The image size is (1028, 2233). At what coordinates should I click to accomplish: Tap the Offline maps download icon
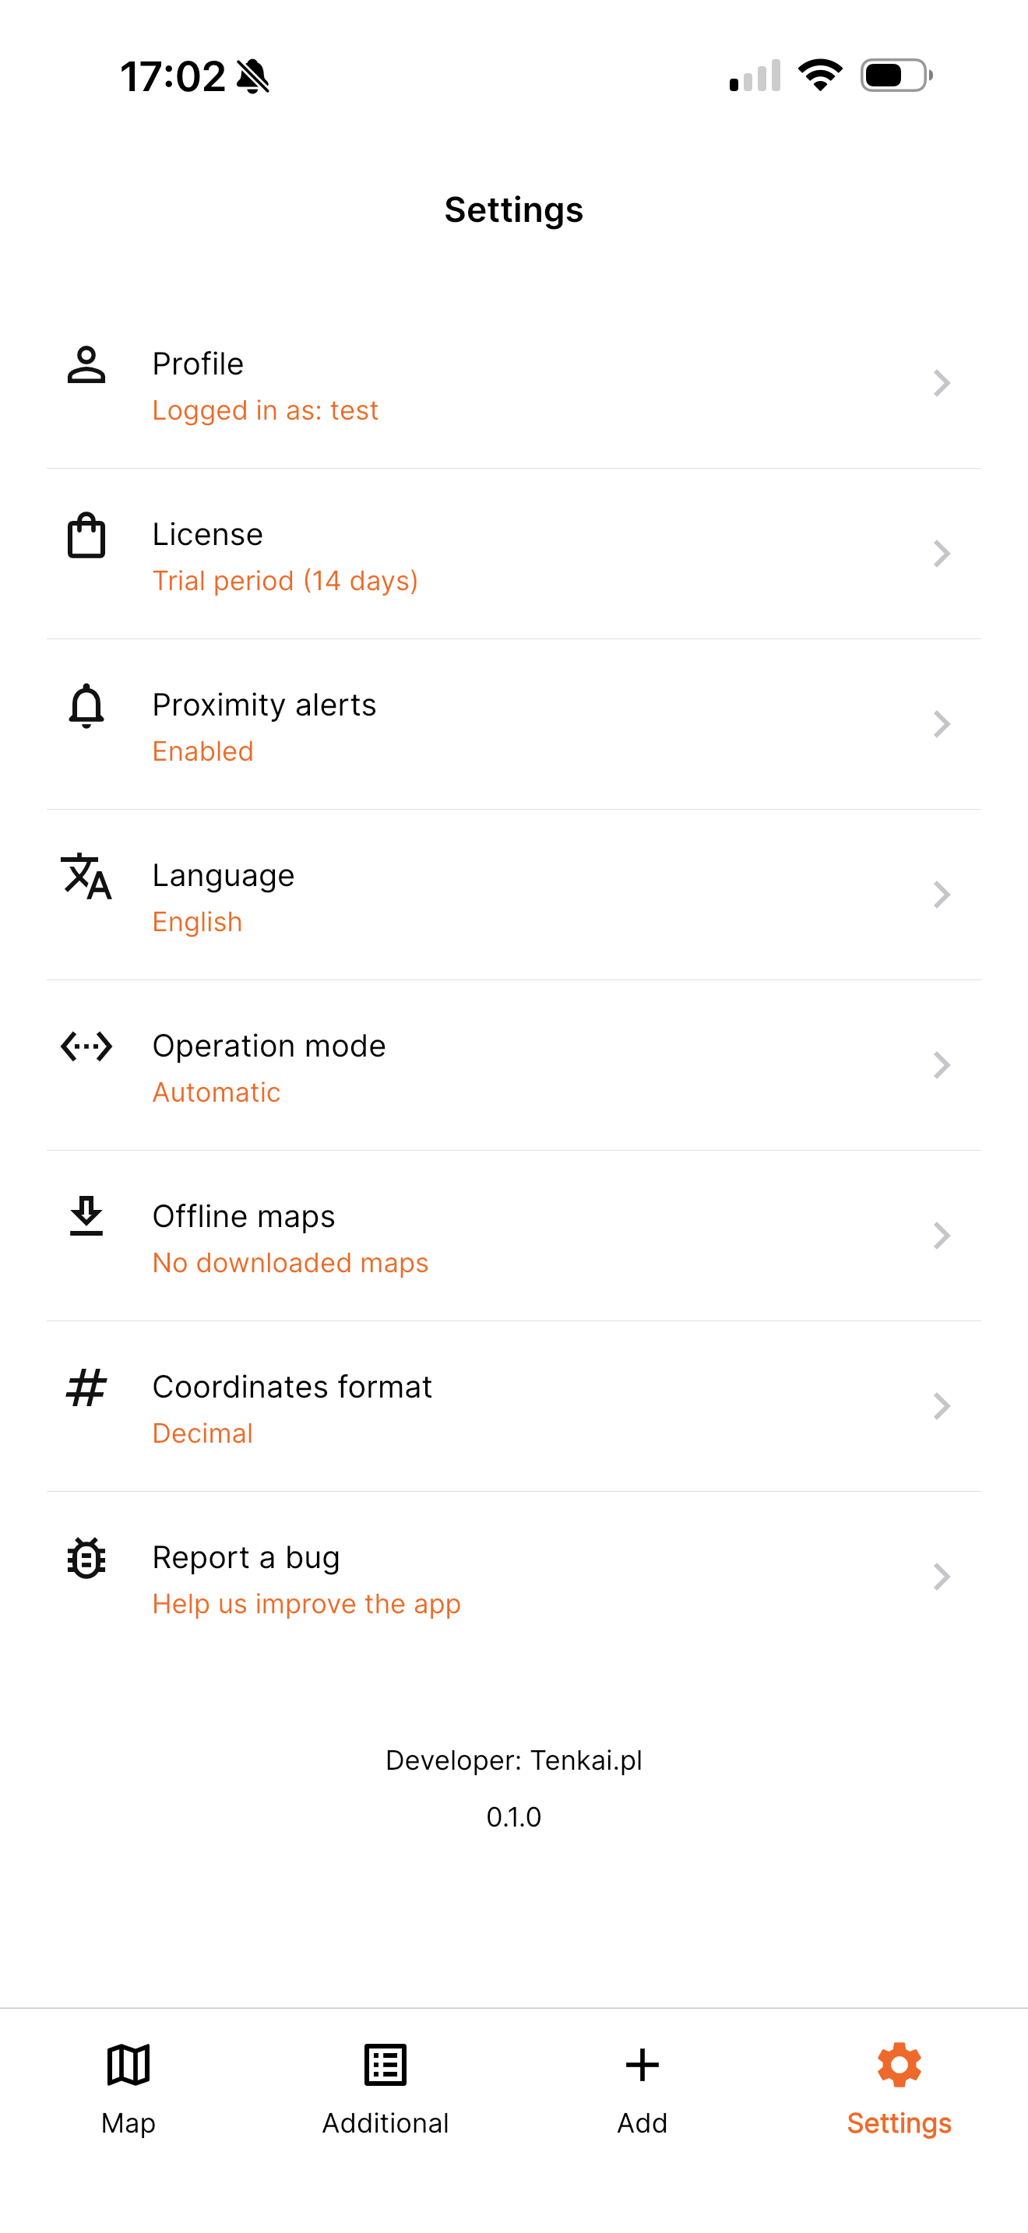pyautogui.click(x=86, y=1216)
